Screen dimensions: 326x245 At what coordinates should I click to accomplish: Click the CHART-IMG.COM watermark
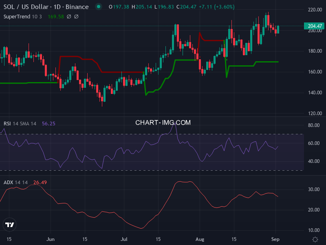coord(163,122)
